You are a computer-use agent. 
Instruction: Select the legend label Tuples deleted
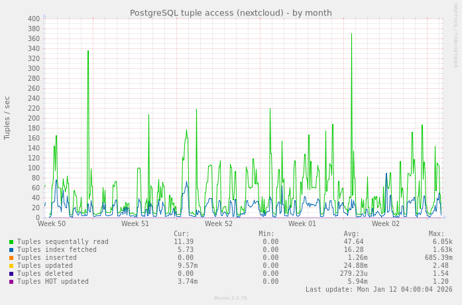pos(45,273)
